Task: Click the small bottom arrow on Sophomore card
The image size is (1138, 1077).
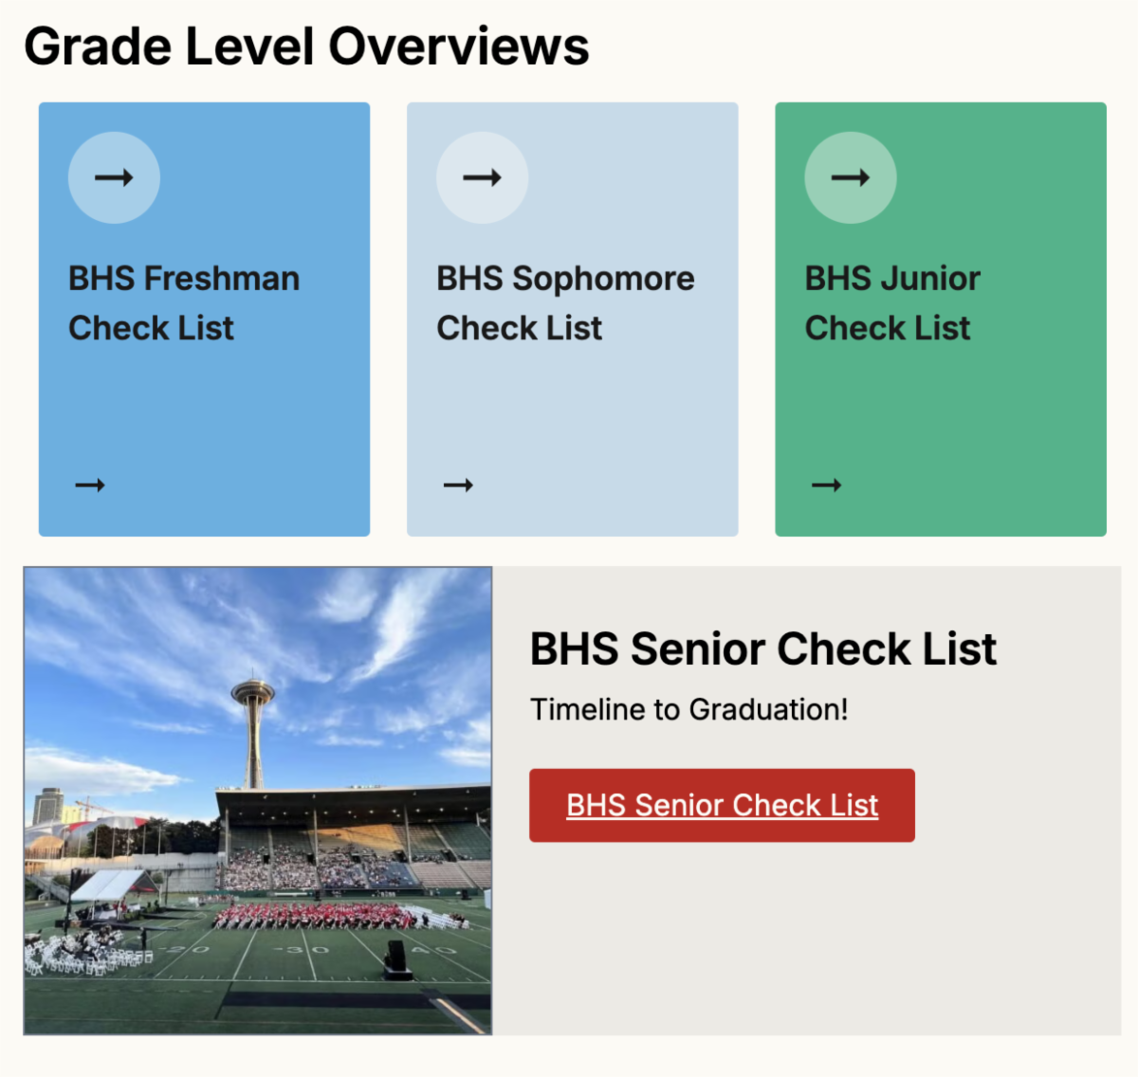Action: point(458,485)
